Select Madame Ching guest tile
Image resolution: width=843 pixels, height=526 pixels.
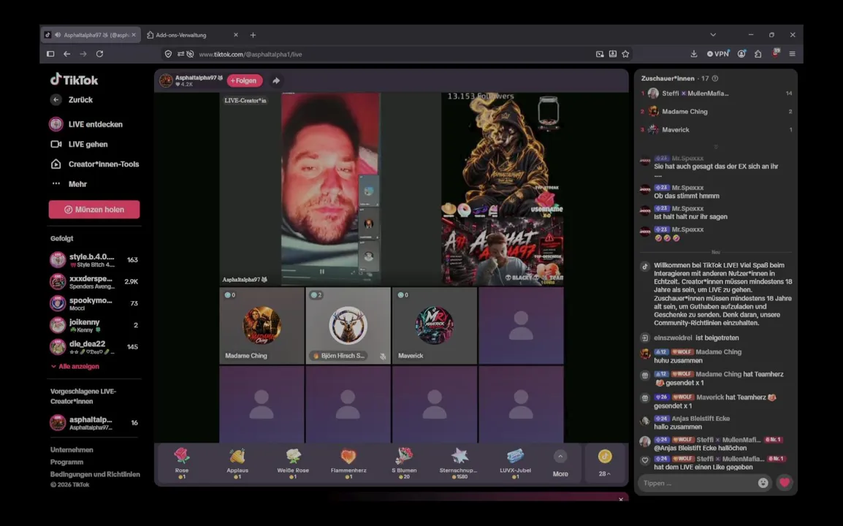(x=262, y=325)
